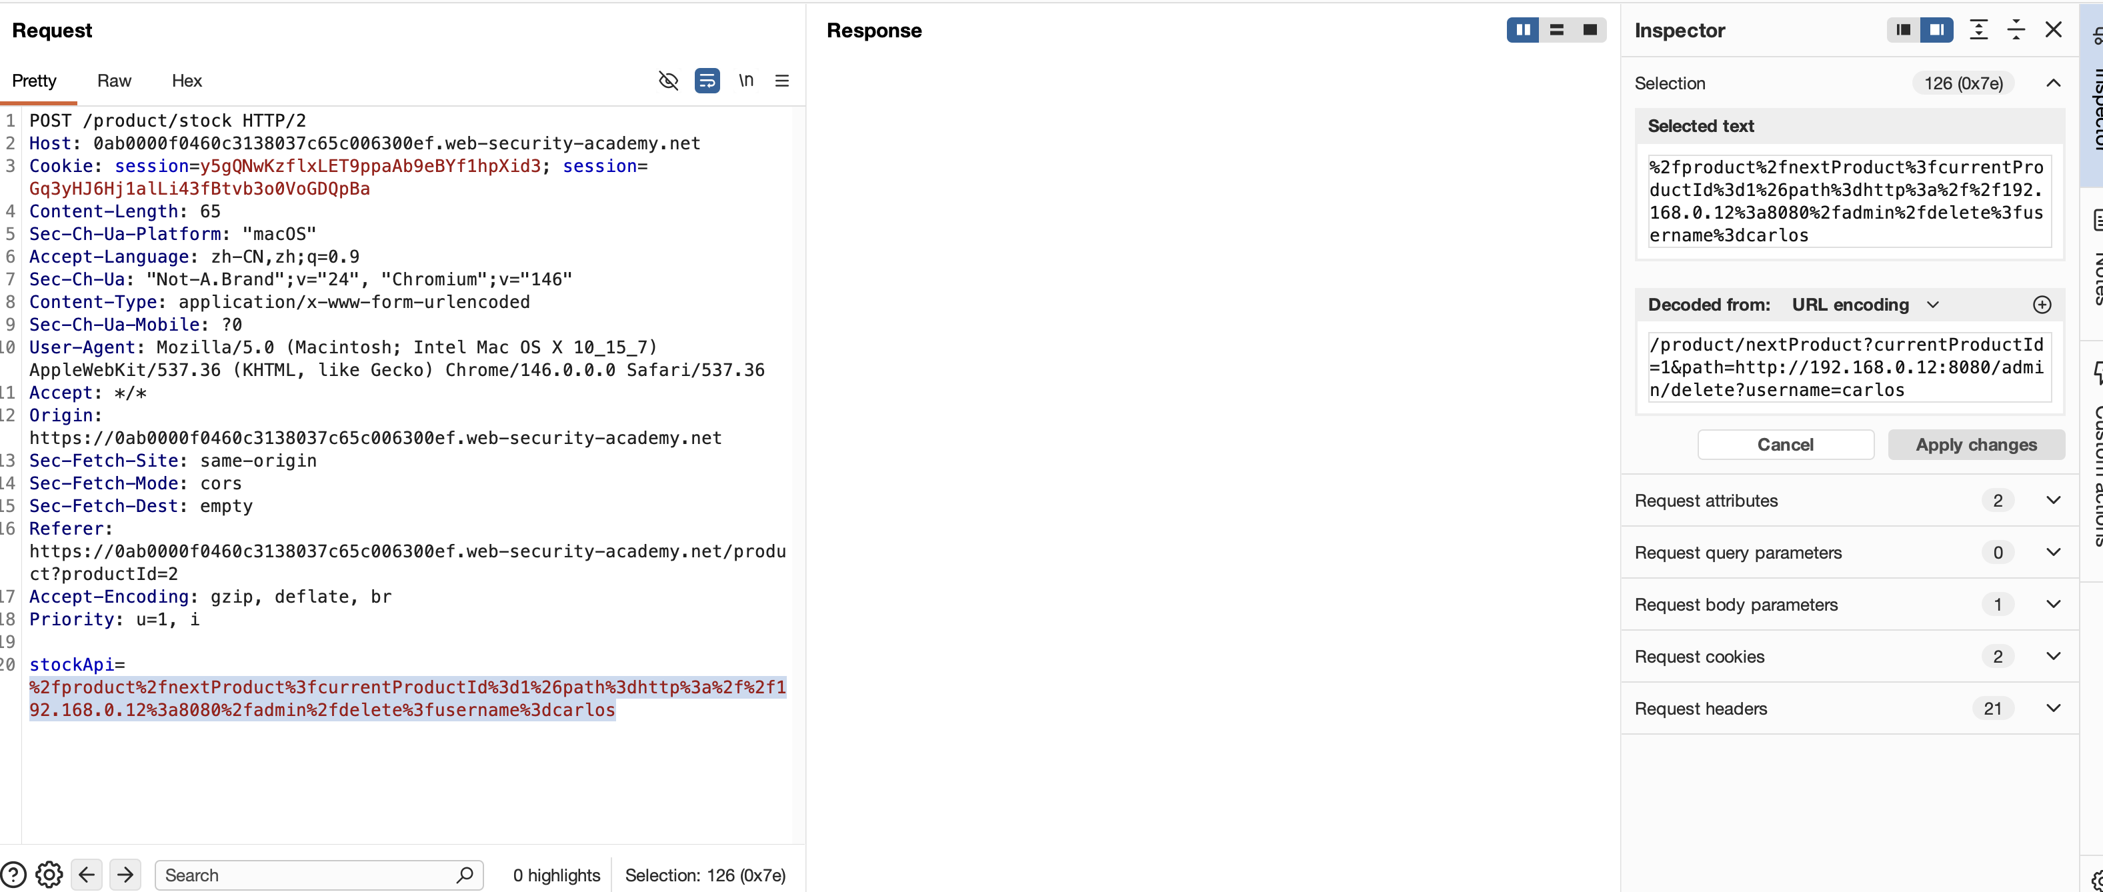Viewport: 2103px width, 892px height.
Task: Expand Request body parameters section
Action: [x=2052, y=605]
